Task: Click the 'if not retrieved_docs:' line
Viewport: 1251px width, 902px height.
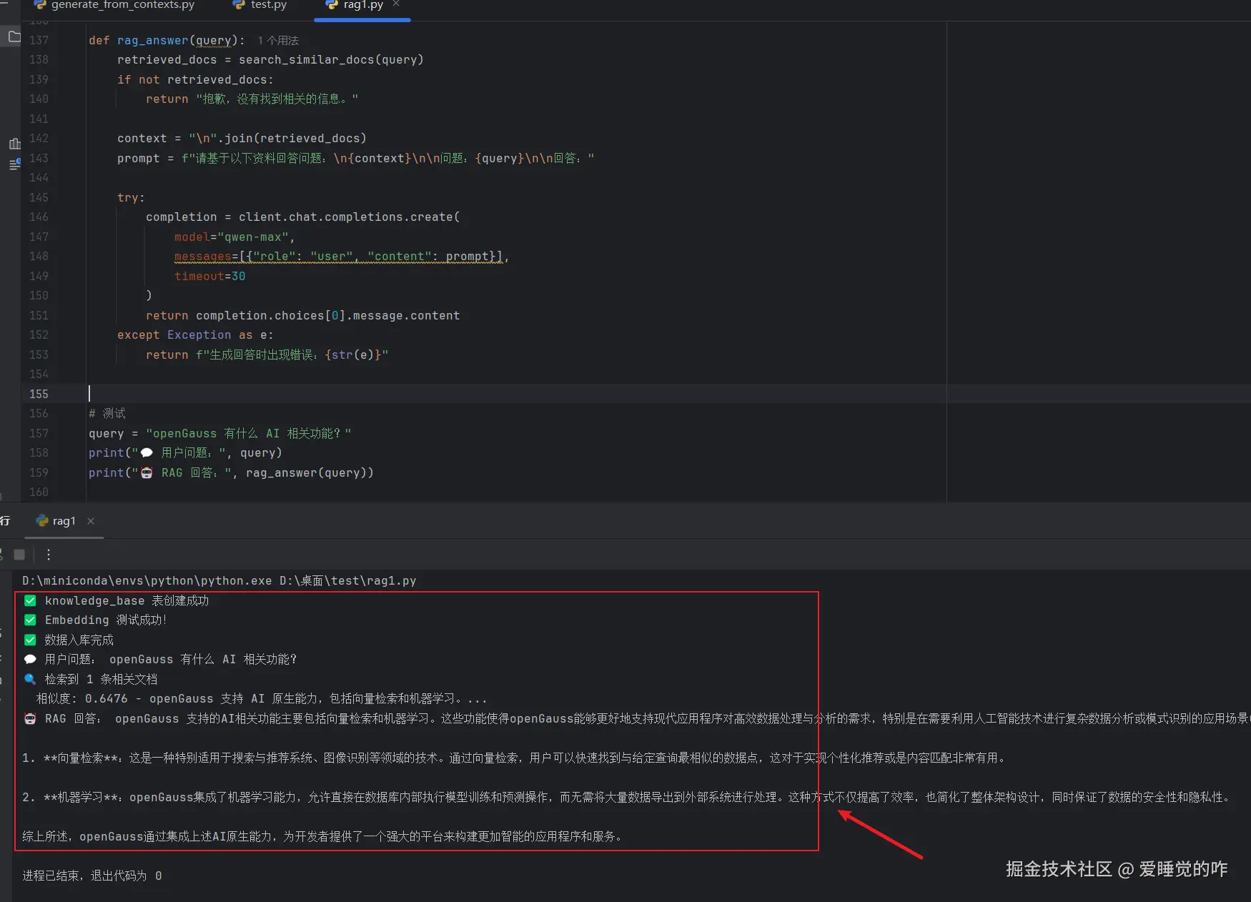Action: click(x=195, y=80)
